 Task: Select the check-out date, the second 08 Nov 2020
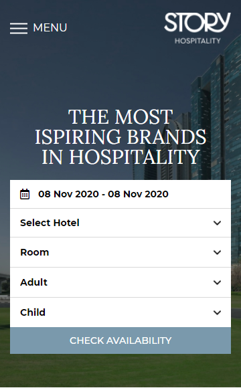(138, 194)
